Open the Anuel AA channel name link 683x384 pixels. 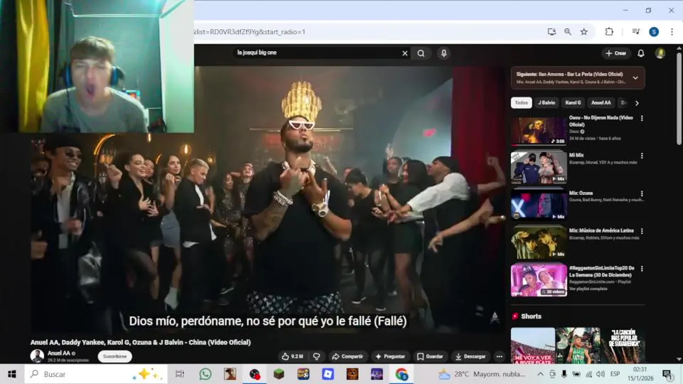point(59,353)
